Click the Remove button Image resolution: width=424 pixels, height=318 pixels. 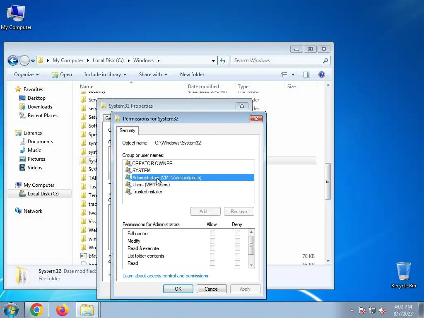click(239, 212)
